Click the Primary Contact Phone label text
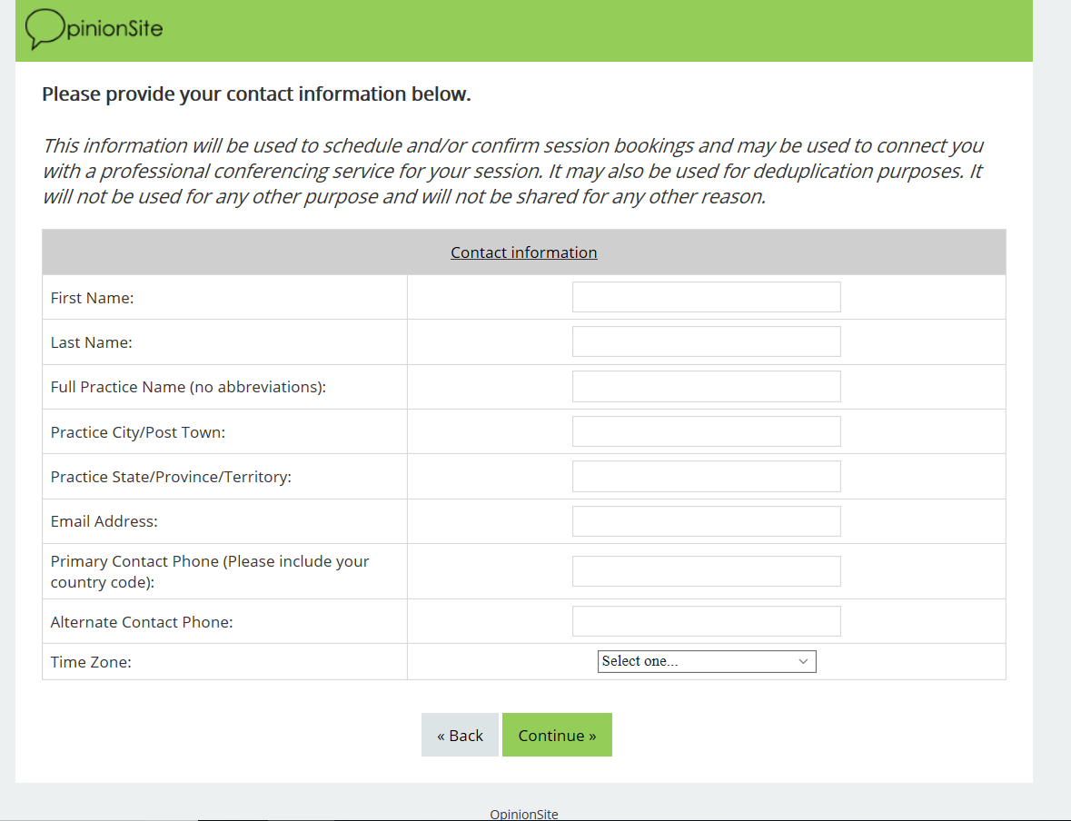Image resolution: width=1071 pixels, height=821 pixels. pyautogui.click(x=210, y=571)
